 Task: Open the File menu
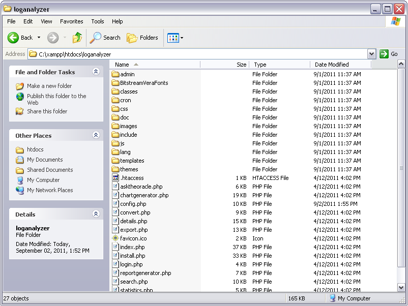coord(11,21)
